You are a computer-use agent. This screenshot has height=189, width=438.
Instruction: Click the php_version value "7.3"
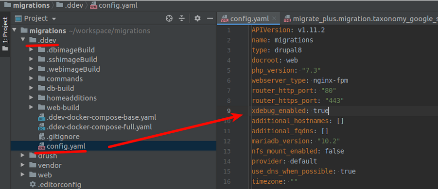point(311,70)
